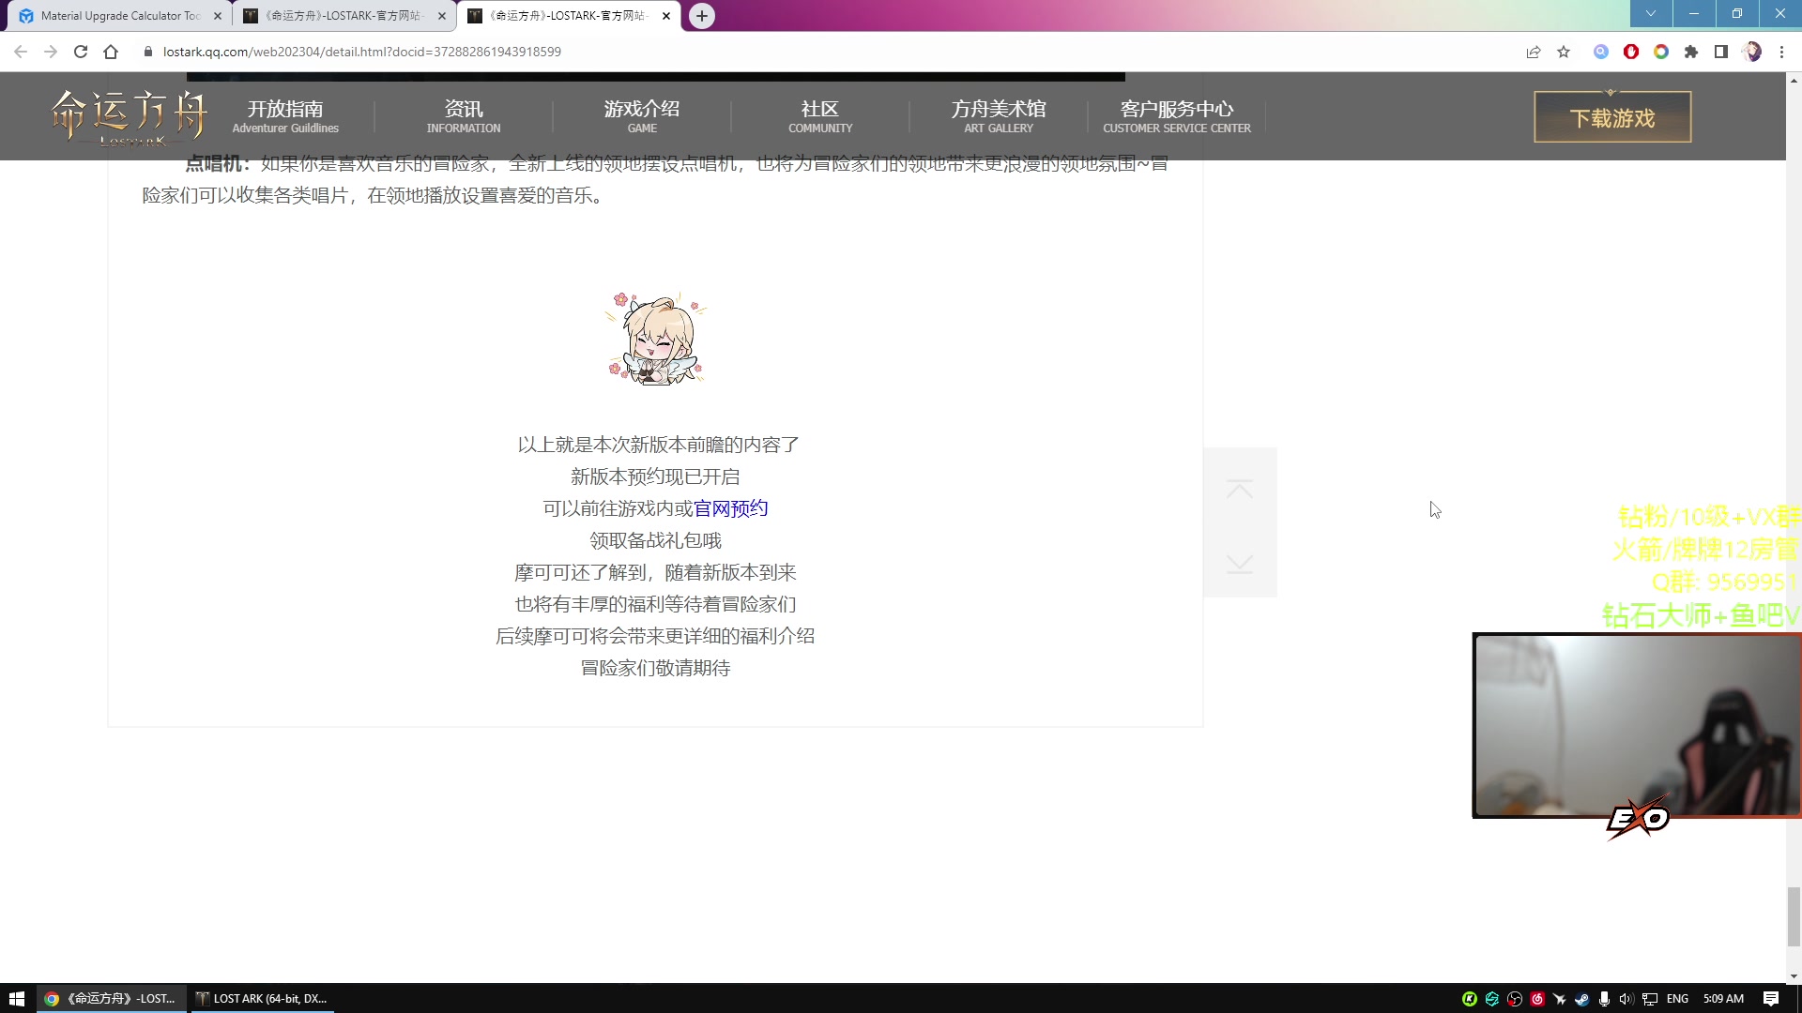The image size is (1802, 1013).
Task: Click the Lost Ark 命运方舟 site logo
Action: (x=127, y=115)
